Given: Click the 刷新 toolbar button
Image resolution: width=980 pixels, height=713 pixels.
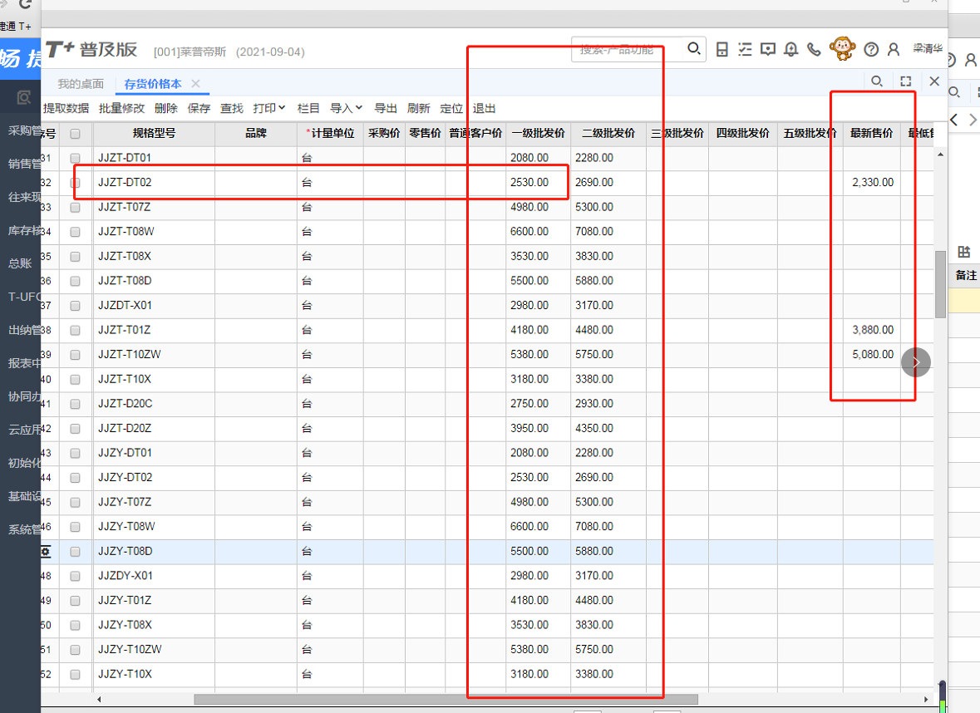Looking at the screenshot, I should (419, 108).
